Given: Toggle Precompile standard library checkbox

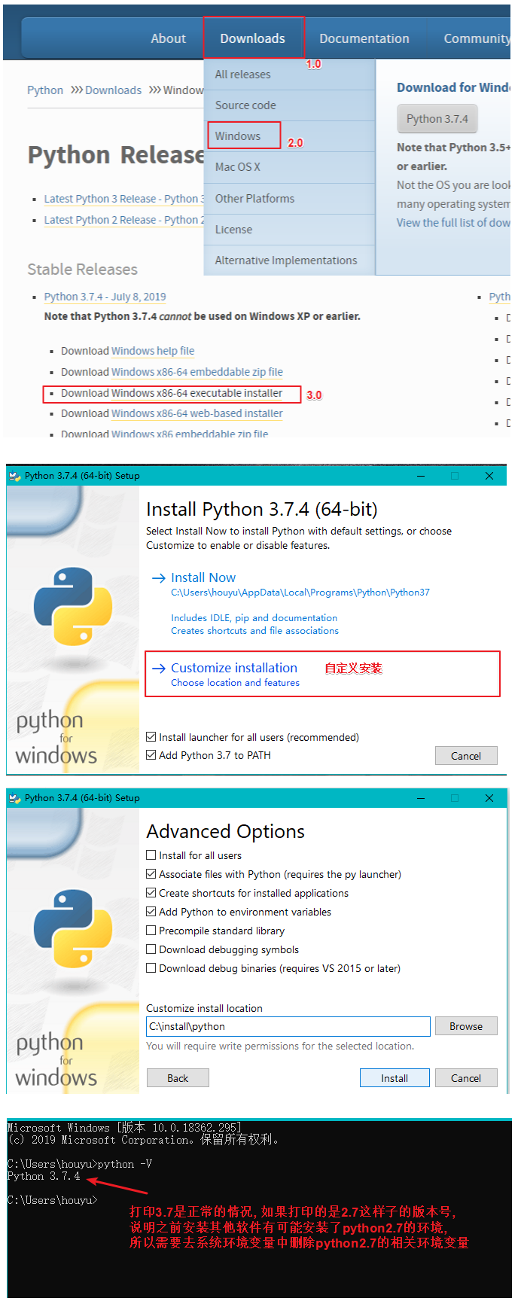Looking at the screenshot, I should tap(151, 931).
